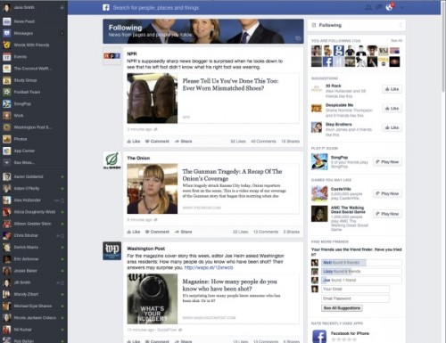Open notifications globe with red badge

point(390,7)
